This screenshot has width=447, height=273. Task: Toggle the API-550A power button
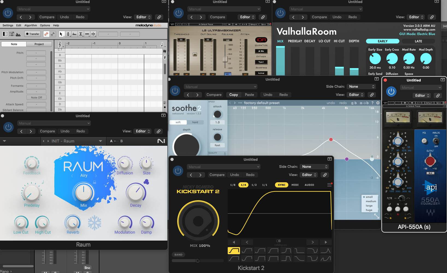pos(391,92)
